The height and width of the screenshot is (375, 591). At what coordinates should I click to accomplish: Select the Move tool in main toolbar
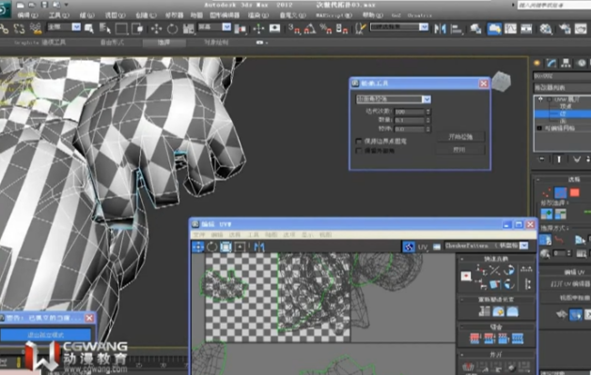(156, 28)
